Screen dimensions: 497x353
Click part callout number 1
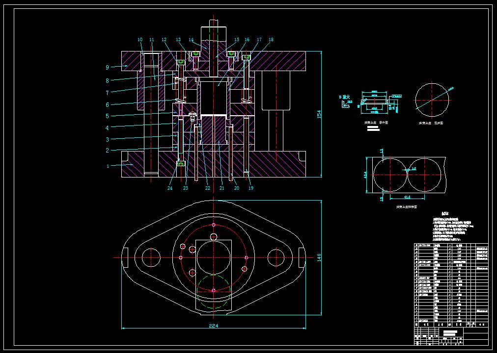108,166
